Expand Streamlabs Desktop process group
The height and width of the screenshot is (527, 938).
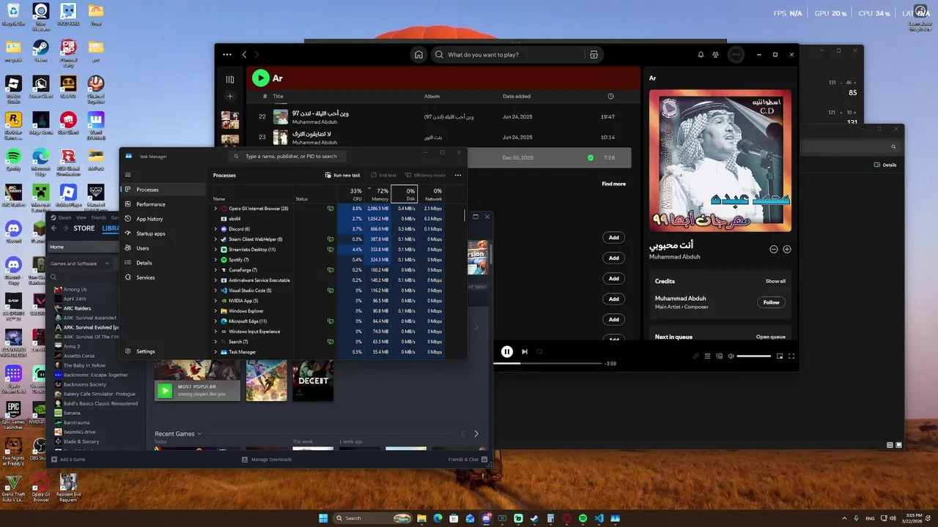click(x=215, y=250)
